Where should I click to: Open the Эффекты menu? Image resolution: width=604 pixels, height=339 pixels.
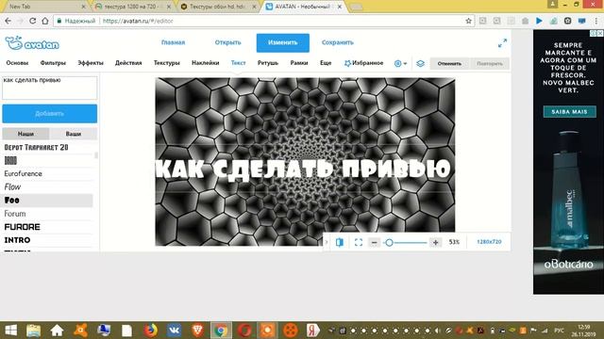91,63
